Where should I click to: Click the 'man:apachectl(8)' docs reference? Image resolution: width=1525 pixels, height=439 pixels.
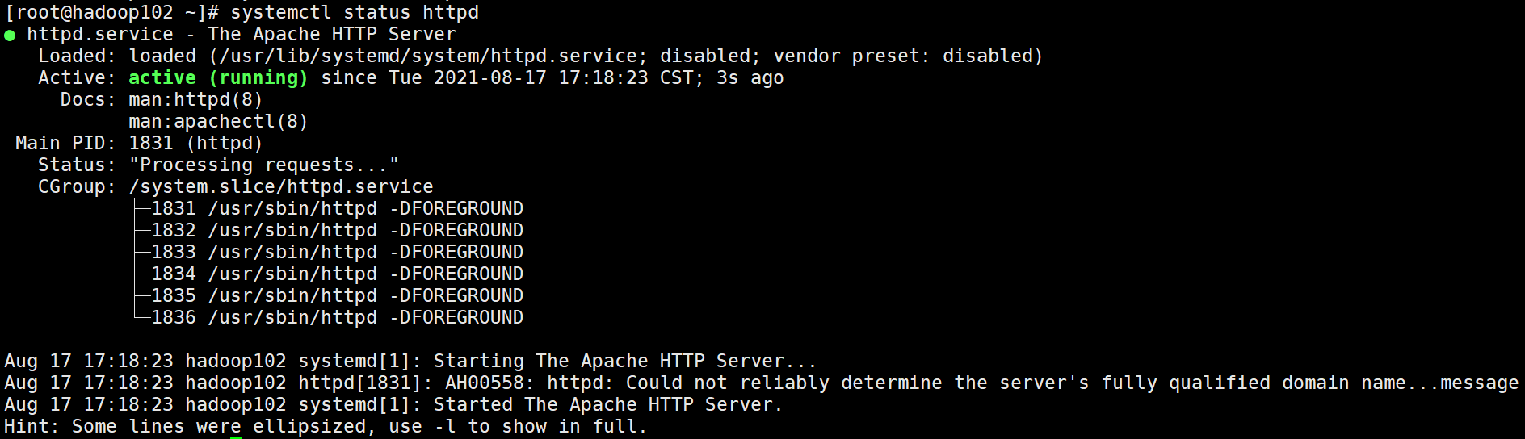[x=218, y=122]
